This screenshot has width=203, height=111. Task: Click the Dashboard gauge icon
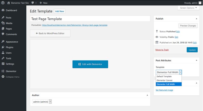(3, 10)
